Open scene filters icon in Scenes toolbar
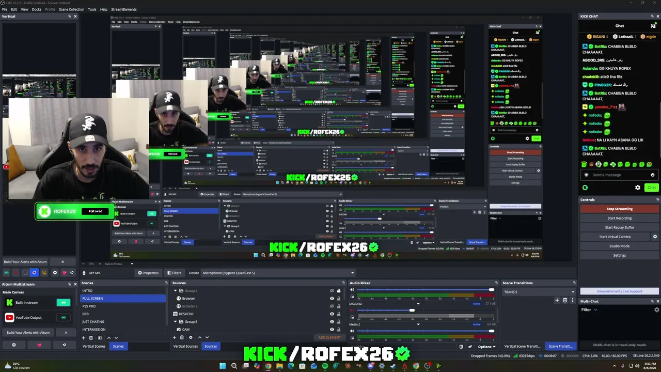The height and width of the screenshot is (372, 661). point(100,337)
